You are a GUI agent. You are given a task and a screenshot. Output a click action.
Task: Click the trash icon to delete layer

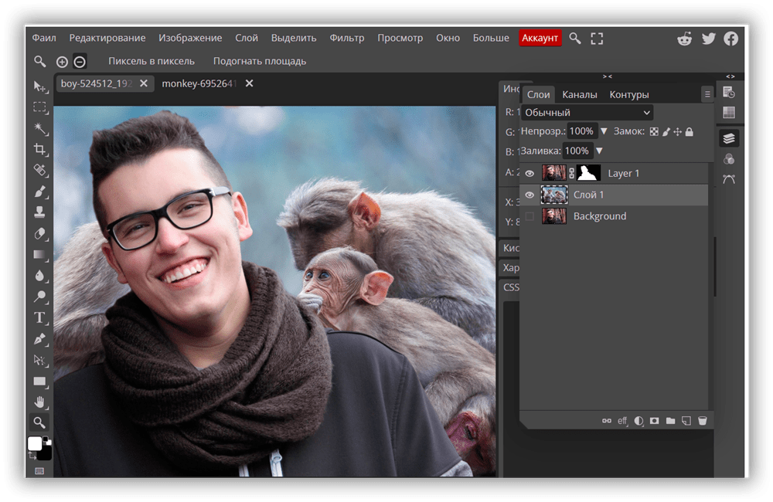coord(702,421)
